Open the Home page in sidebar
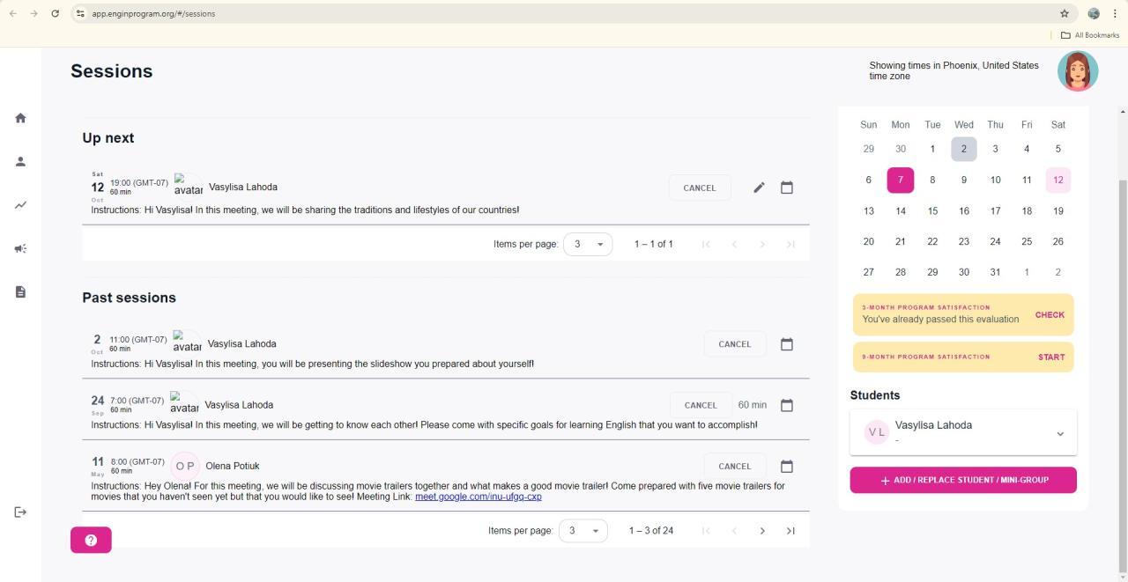The height and width of the screenshot is (582, 1128). click(x=20, y=118)
